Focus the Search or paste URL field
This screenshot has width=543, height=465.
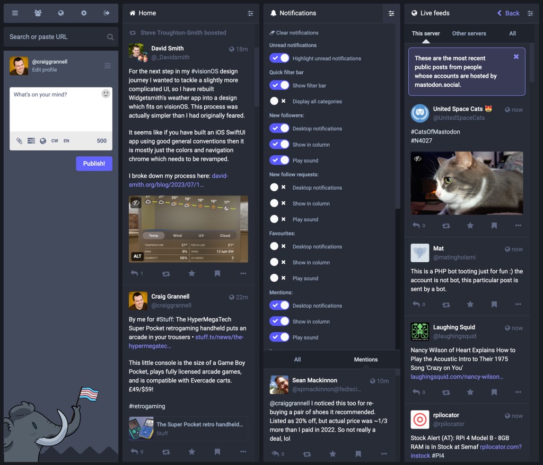click(x=61, y=37)
